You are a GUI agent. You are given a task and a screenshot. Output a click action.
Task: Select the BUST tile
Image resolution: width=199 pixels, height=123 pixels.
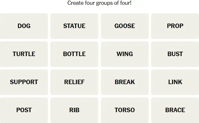pos(175,54)
